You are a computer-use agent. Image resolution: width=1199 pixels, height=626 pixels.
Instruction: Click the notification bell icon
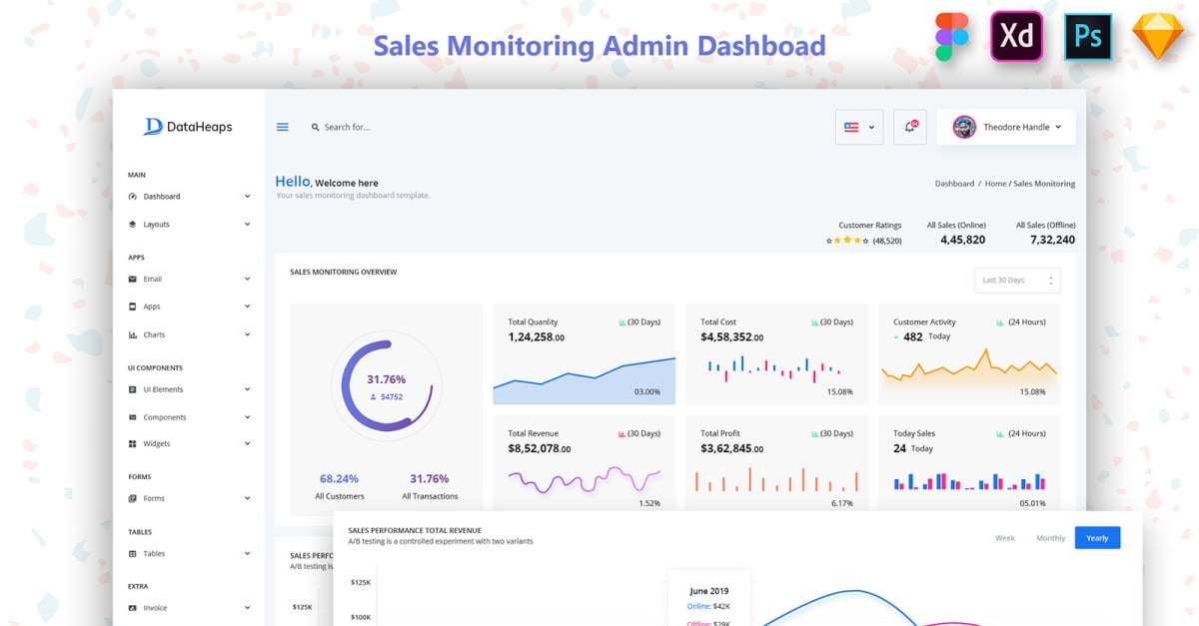909,127
